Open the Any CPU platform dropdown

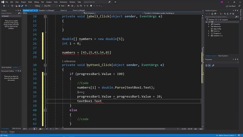click(x=50, y=6)
